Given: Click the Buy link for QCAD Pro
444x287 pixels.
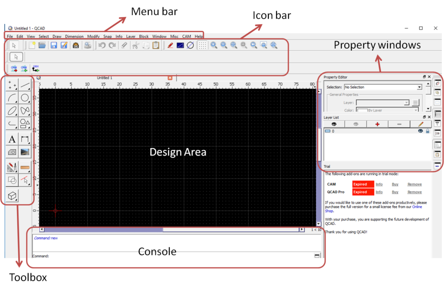Looking at the screenshot, I should [x=395, y=192].
